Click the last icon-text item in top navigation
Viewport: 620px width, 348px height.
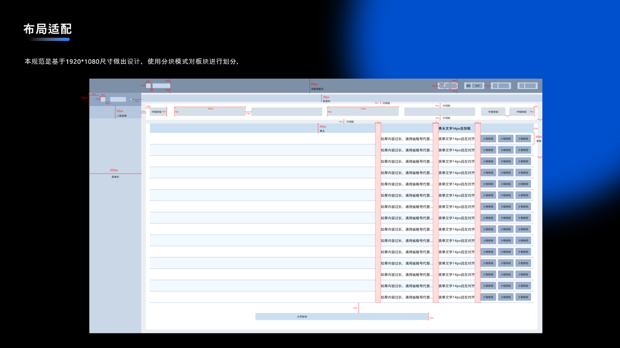pos(528,86)
